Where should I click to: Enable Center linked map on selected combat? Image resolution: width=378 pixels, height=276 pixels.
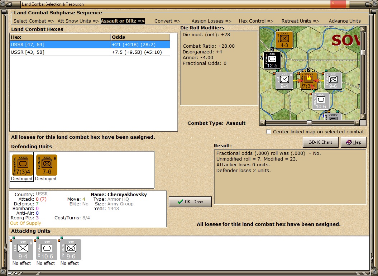pos(269,132)
